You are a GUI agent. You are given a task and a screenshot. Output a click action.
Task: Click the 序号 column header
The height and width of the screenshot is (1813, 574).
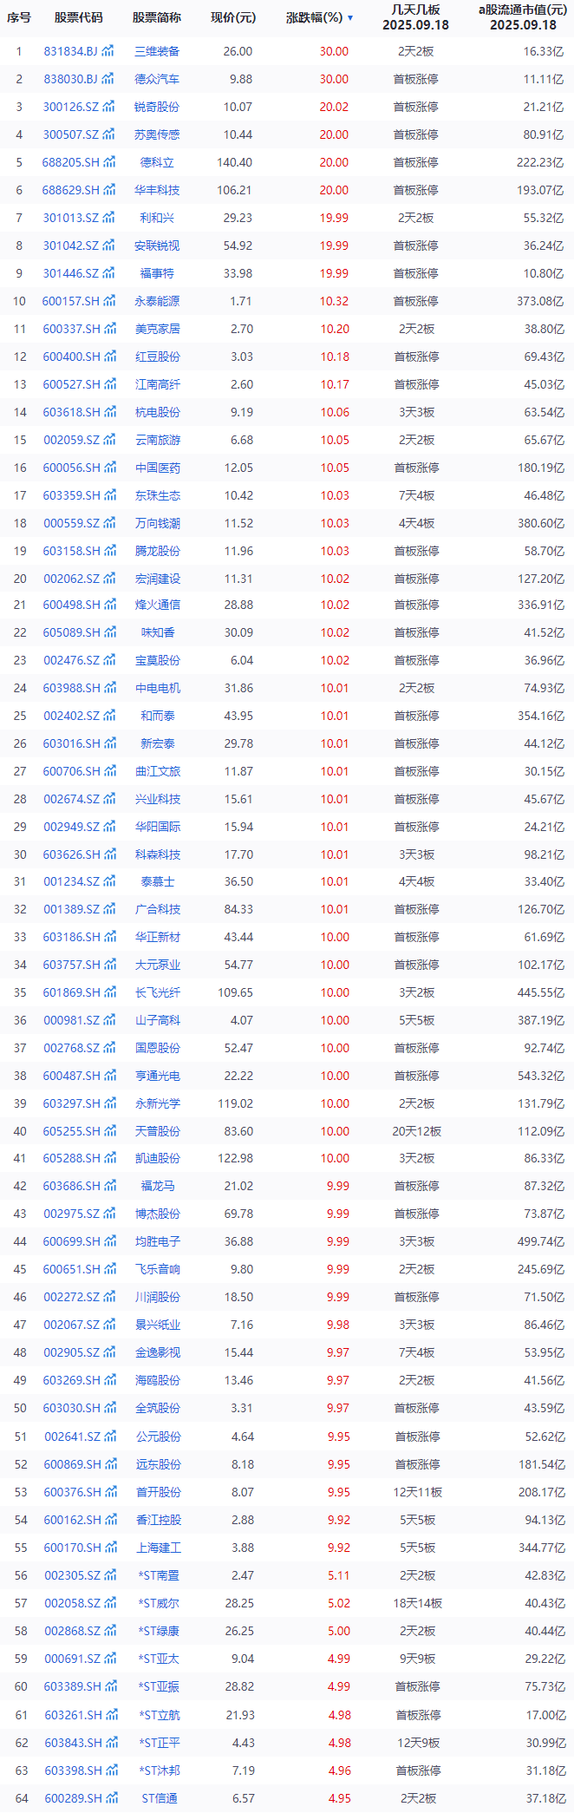pos(19,17)
